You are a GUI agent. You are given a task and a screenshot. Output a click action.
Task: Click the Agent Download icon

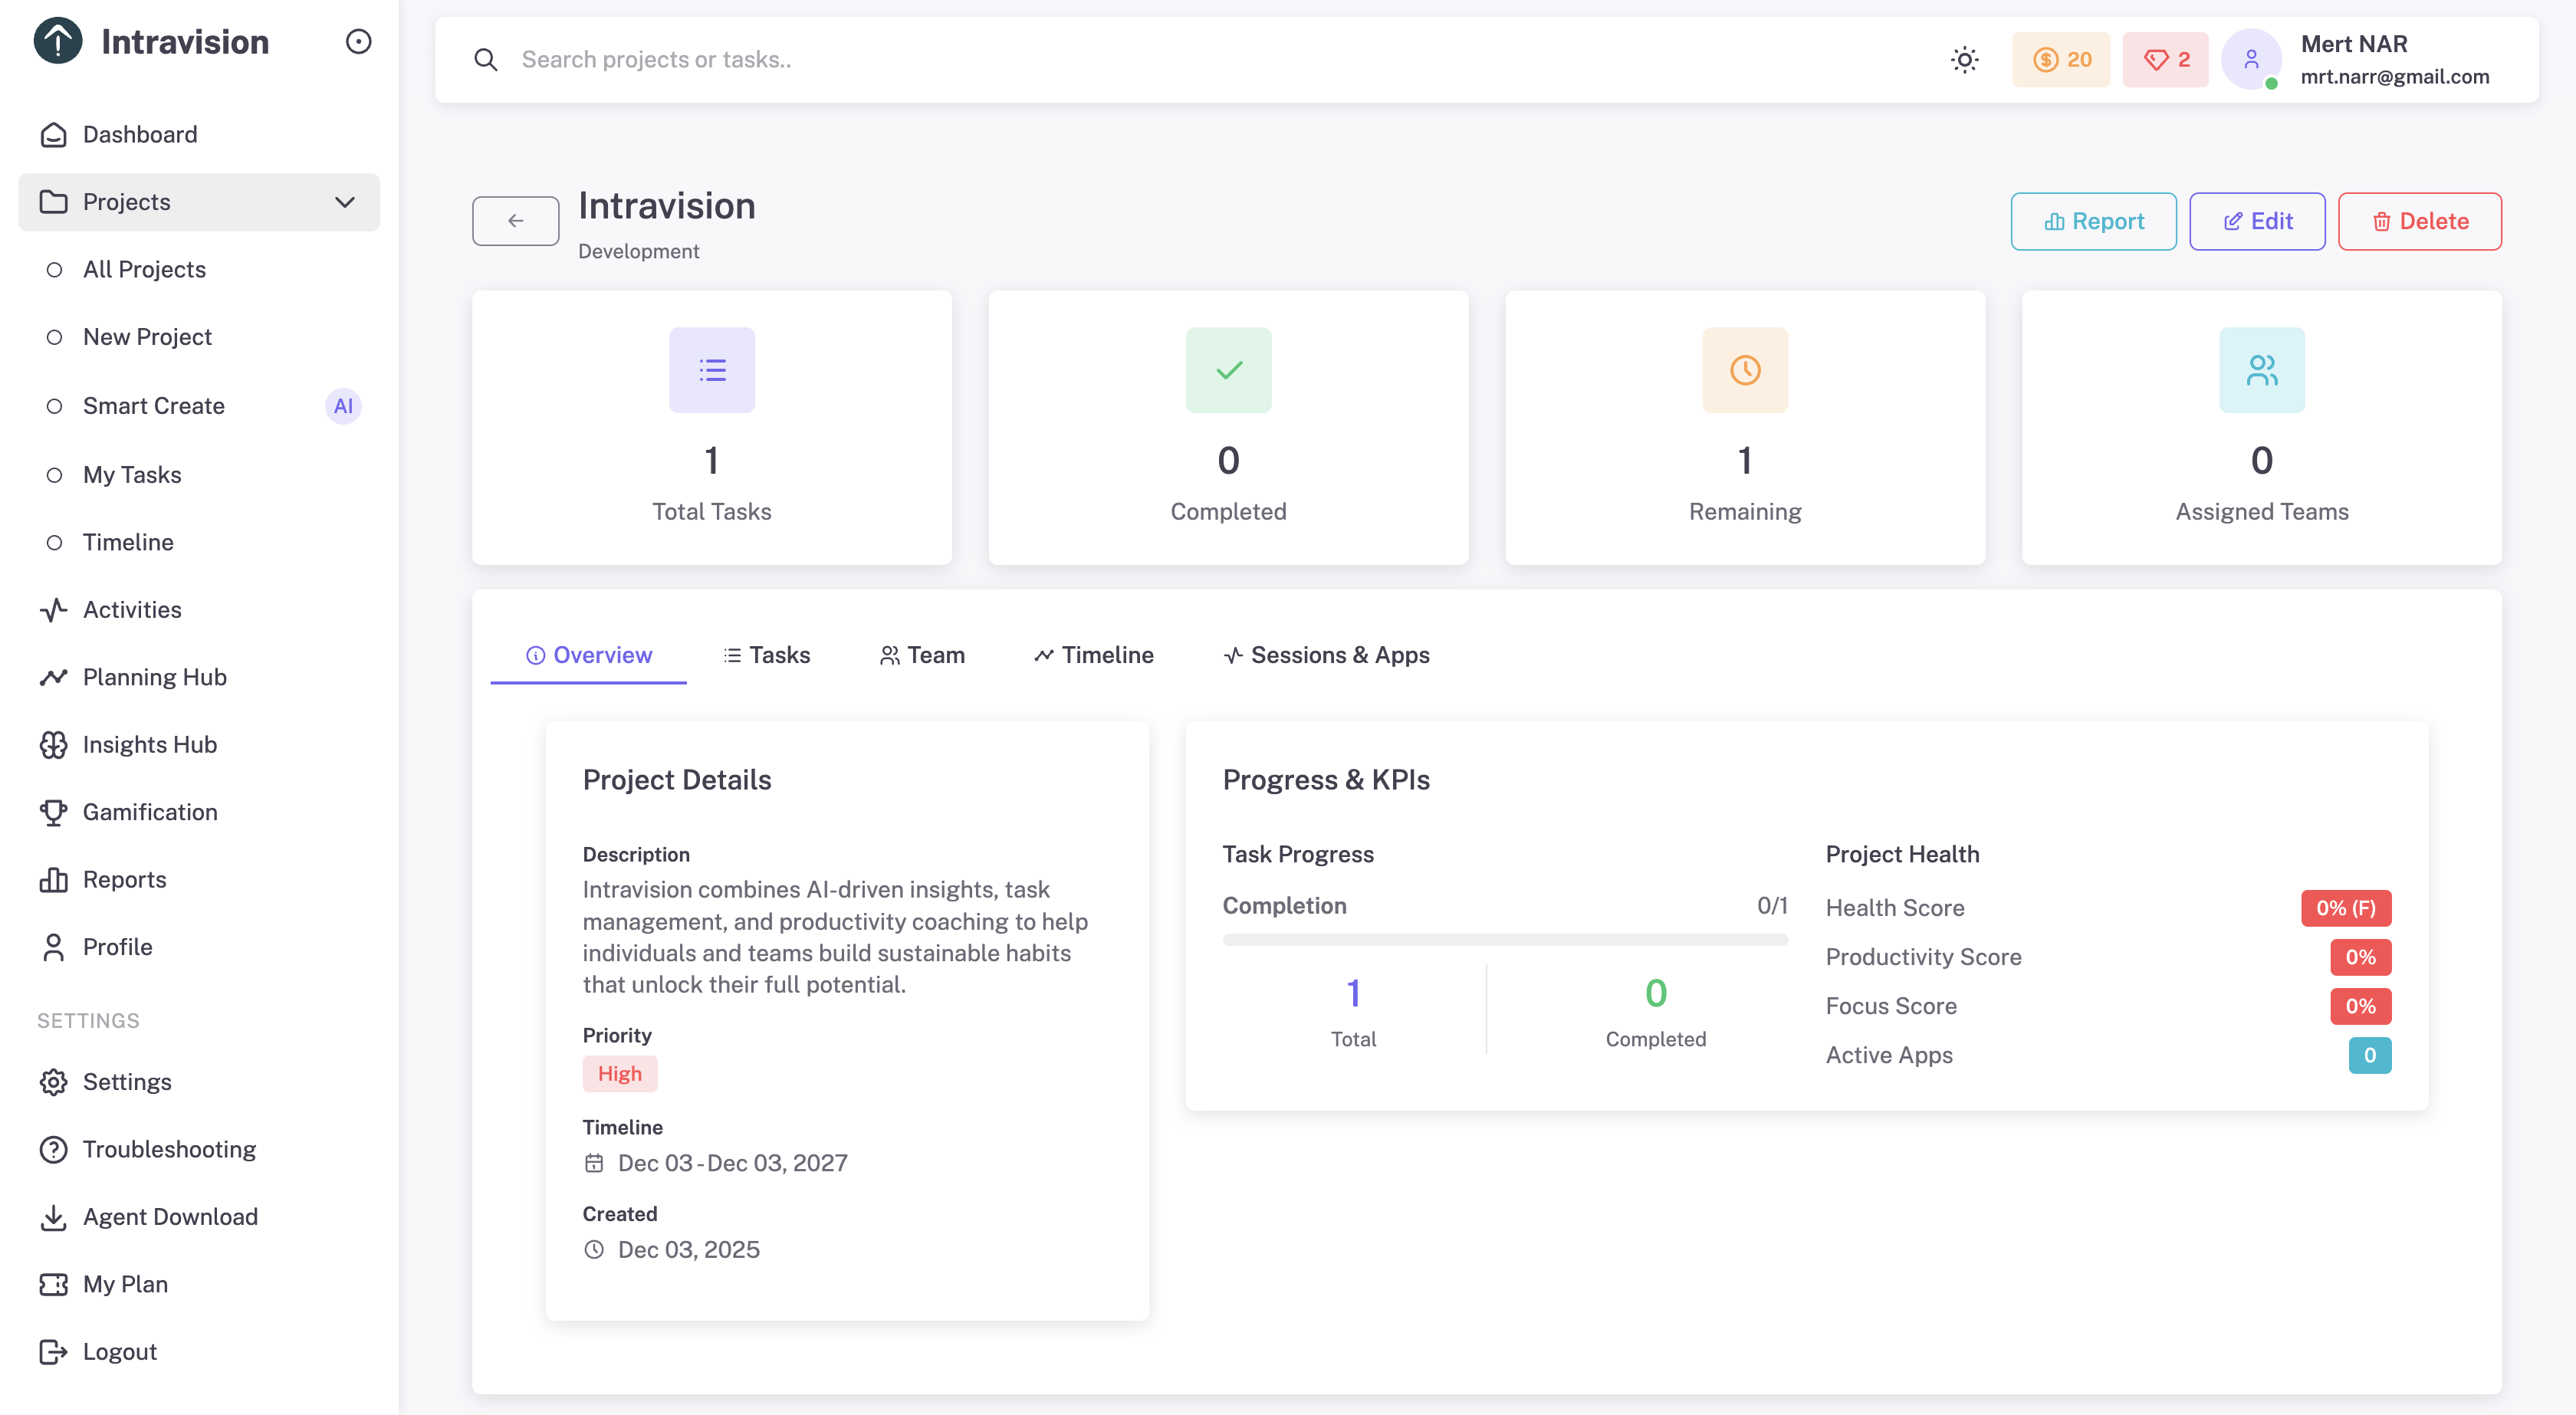(x=54, y=1217)
